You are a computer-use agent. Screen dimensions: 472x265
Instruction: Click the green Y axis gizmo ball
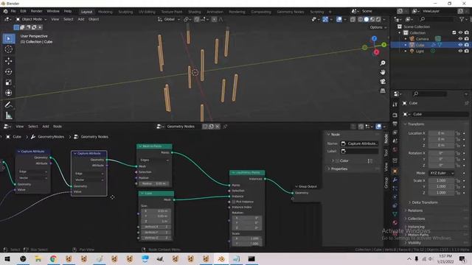pyautogui.click(x=383, y=45)
